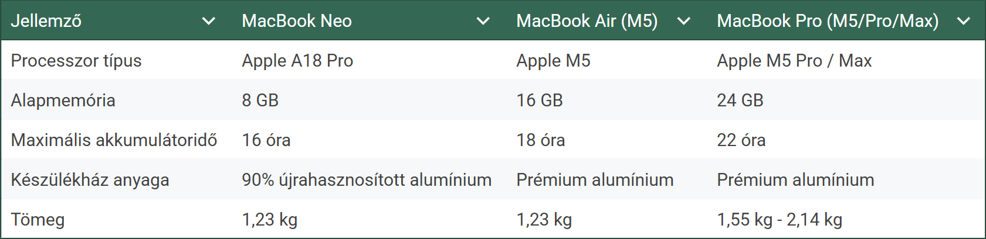Open the MacBook Air (M5) column dropdown

pos(683,22)
